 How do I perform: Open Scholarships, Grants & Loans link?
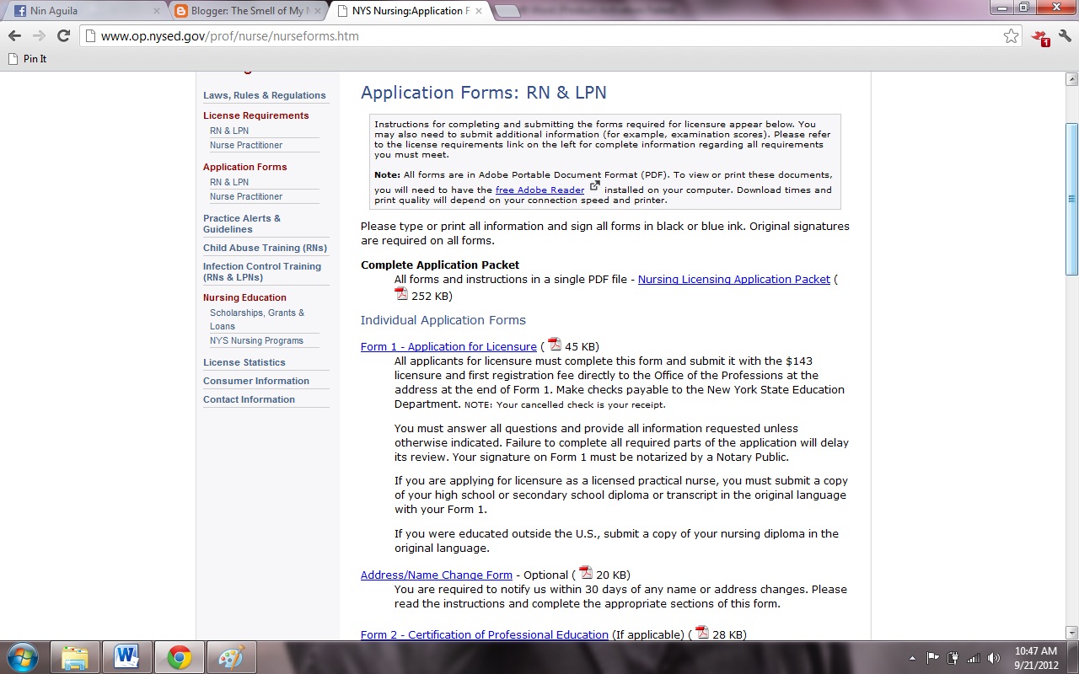[257, 319]
